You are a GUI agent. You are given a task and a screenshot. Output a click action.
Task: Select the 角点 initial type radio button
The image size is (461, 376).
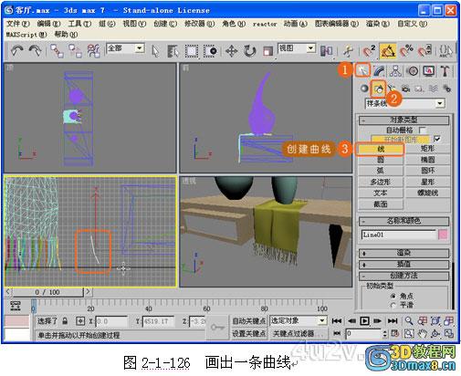pyautogui.click(x=393, y=296)
